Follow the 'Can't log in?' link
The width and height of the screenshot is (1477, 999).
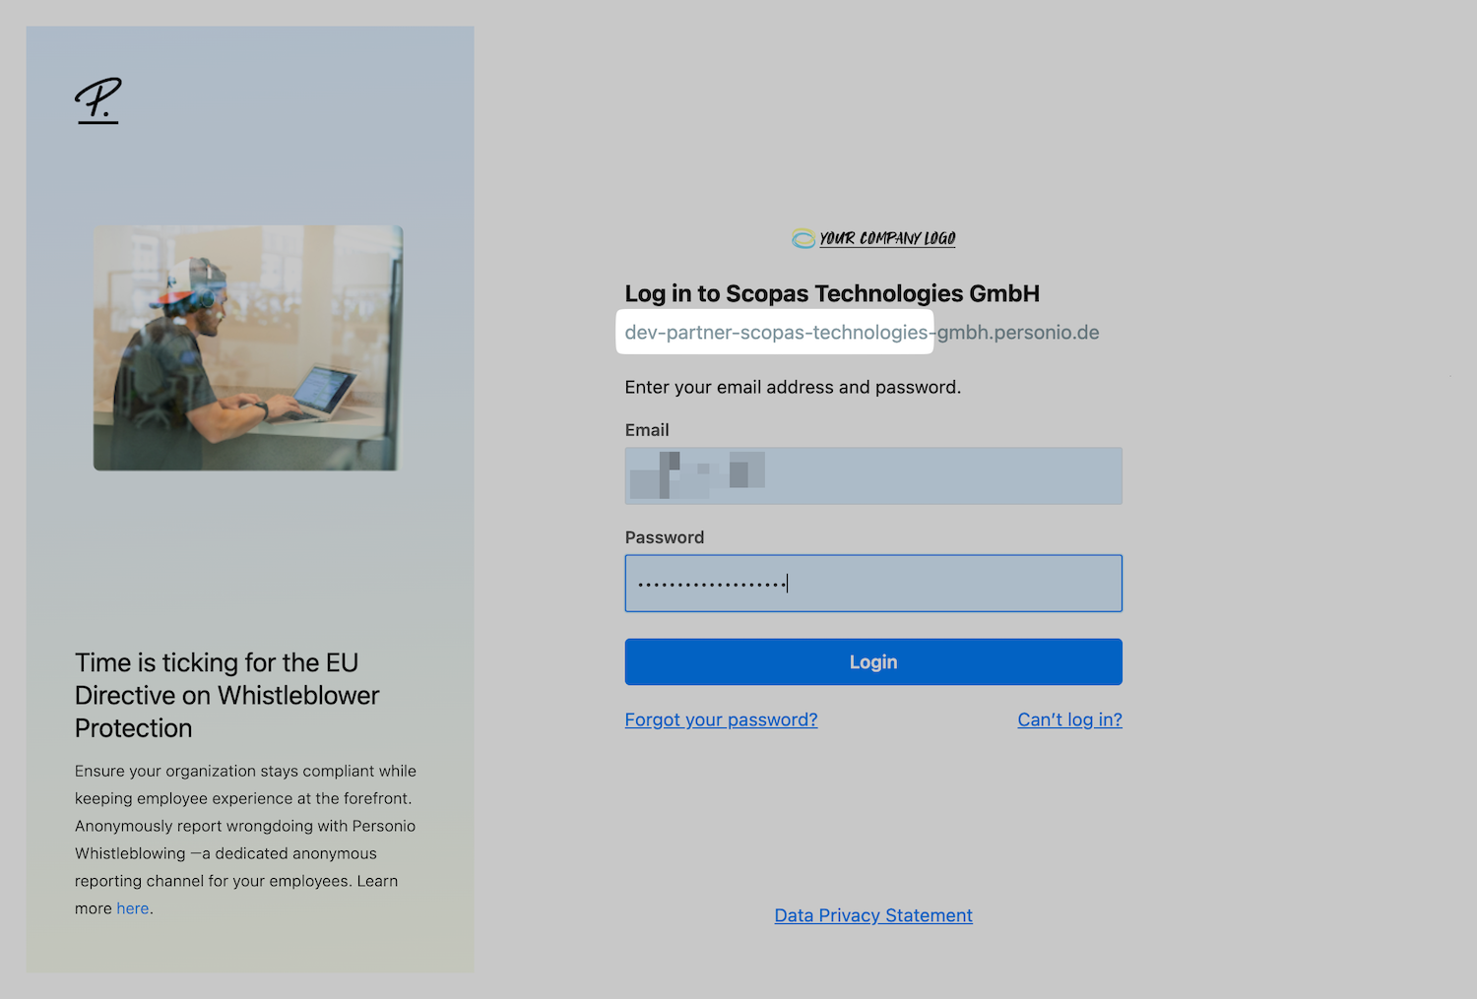pyautogui.click(x=1069, y=719)
